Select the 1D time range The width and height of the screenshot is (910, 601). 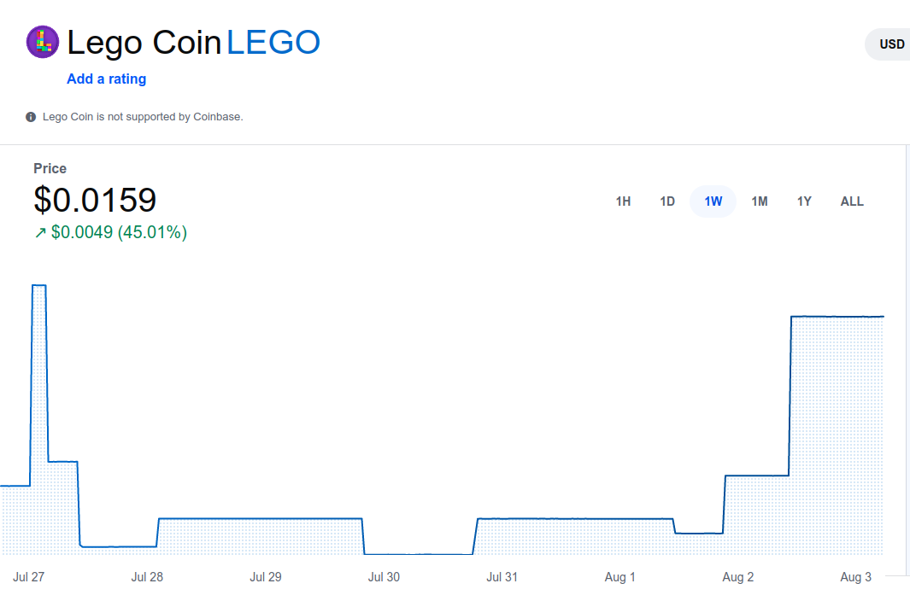pyautogui.click(x=667, y=201)
